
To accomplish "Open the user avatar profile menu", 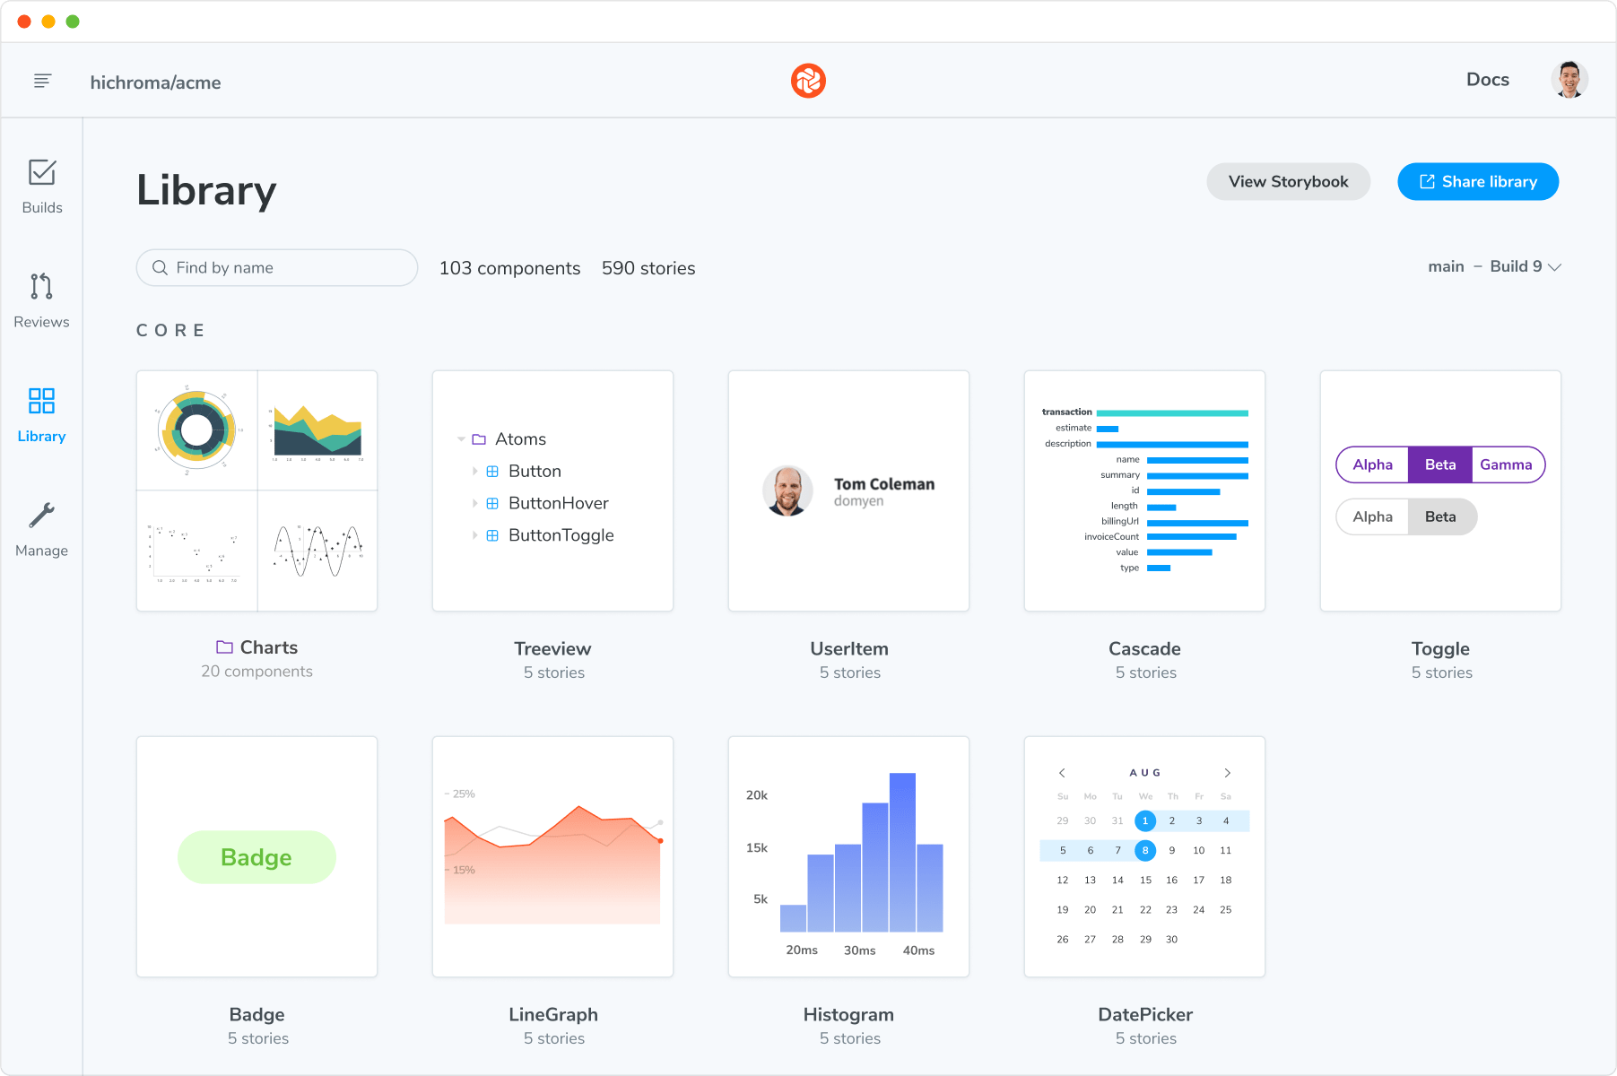I will 1569,80.
